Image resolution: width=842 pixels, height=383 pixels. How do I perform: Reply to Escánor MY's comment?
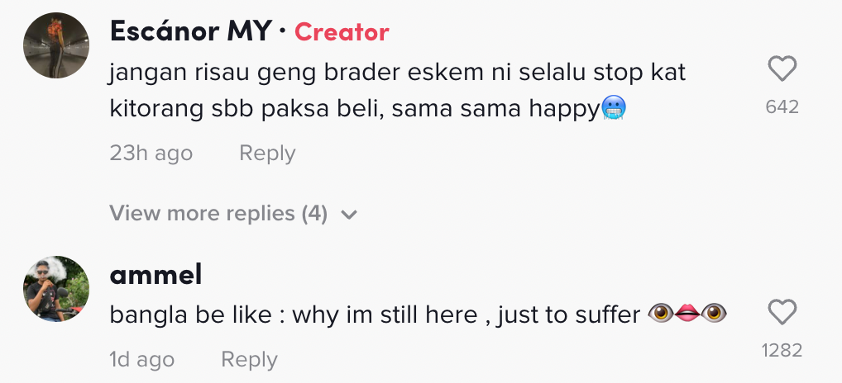tap(266, 154)
